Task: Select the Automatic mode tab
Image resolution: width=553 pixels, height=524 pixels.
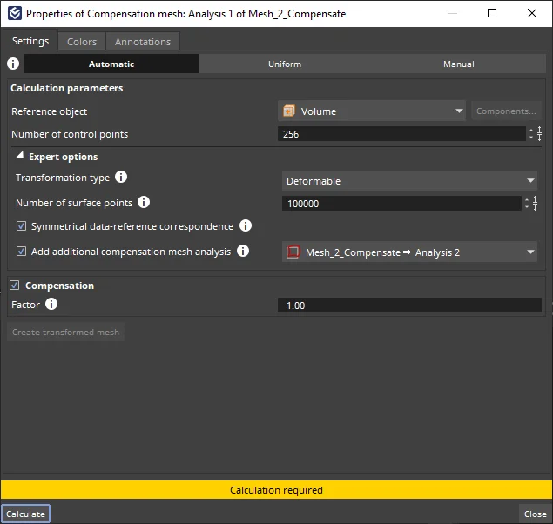Action: [111, 64]
